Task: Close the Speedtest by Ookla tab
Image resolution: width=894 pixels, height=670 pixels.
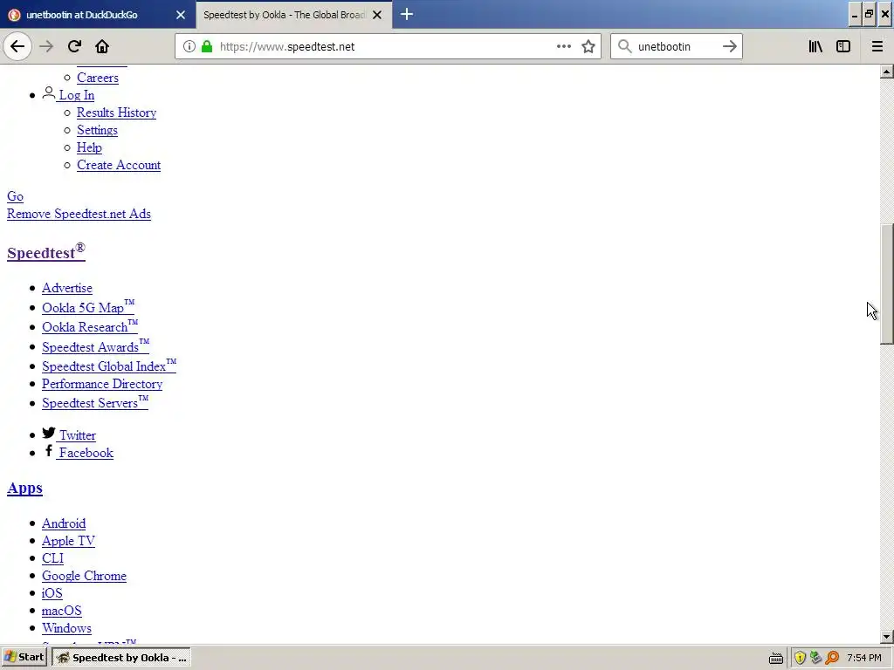Action: tap(377, 15)
